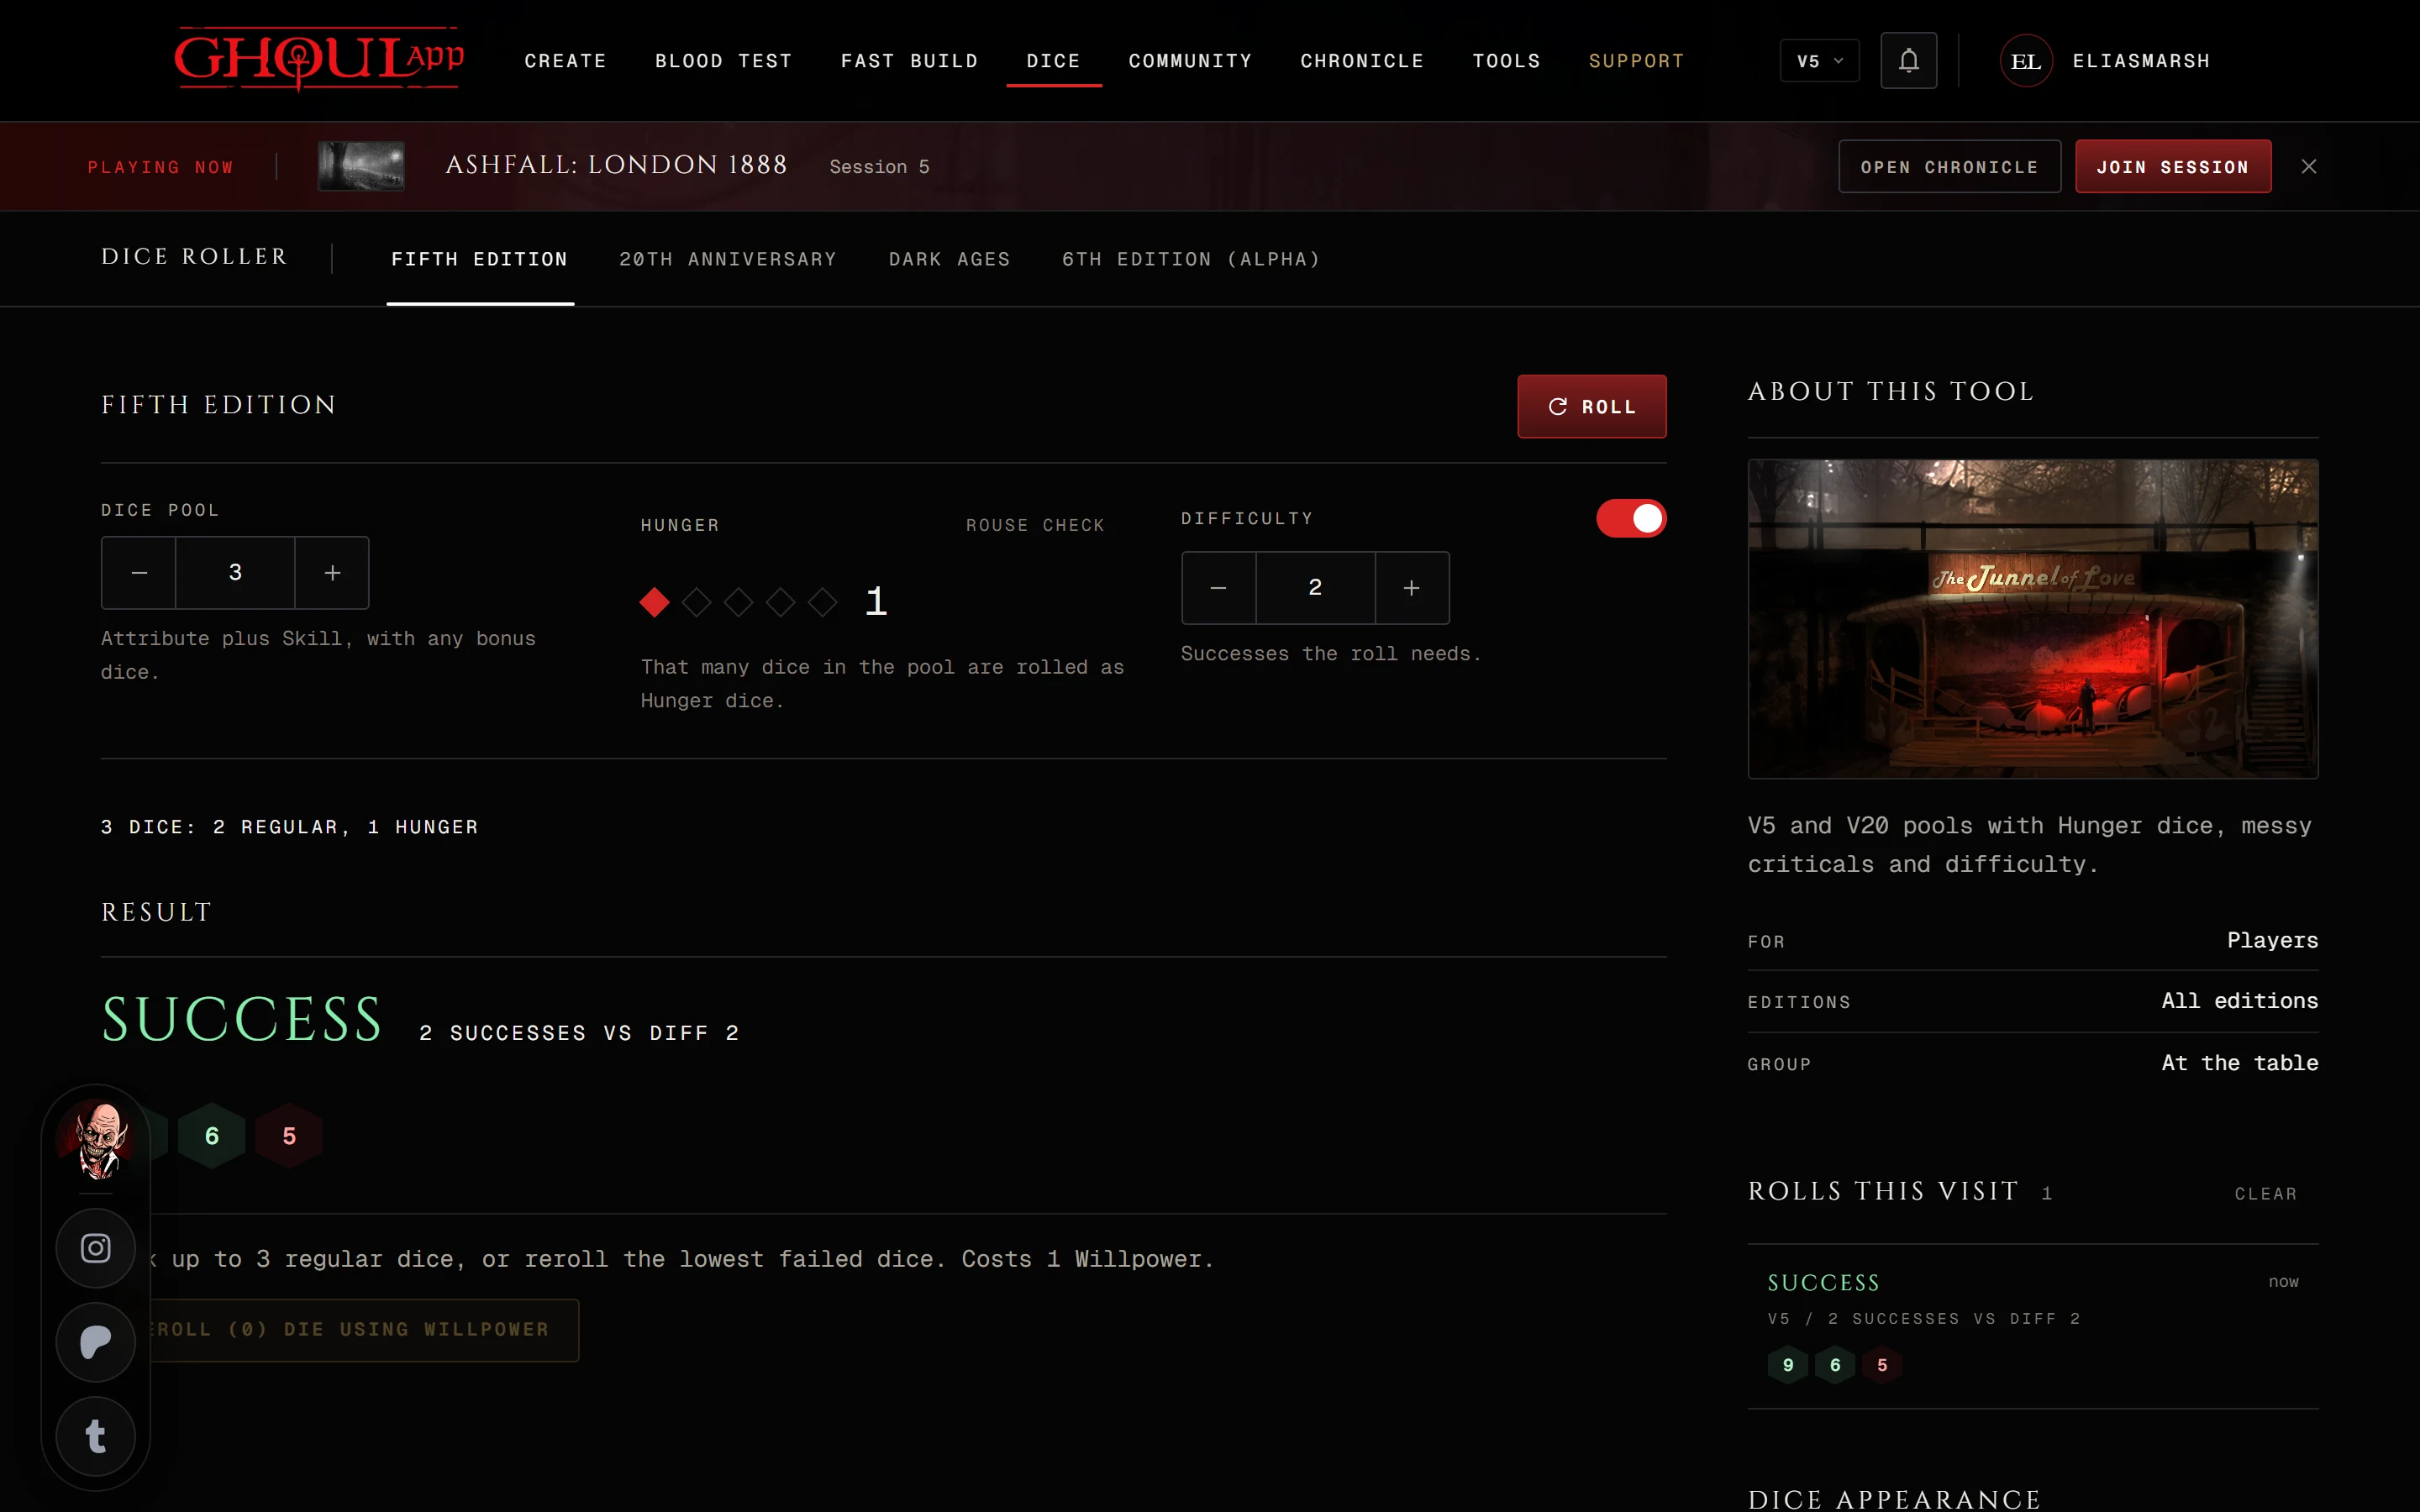
Task: Open the Tools nav item
Action: (x=1507, y=61)
